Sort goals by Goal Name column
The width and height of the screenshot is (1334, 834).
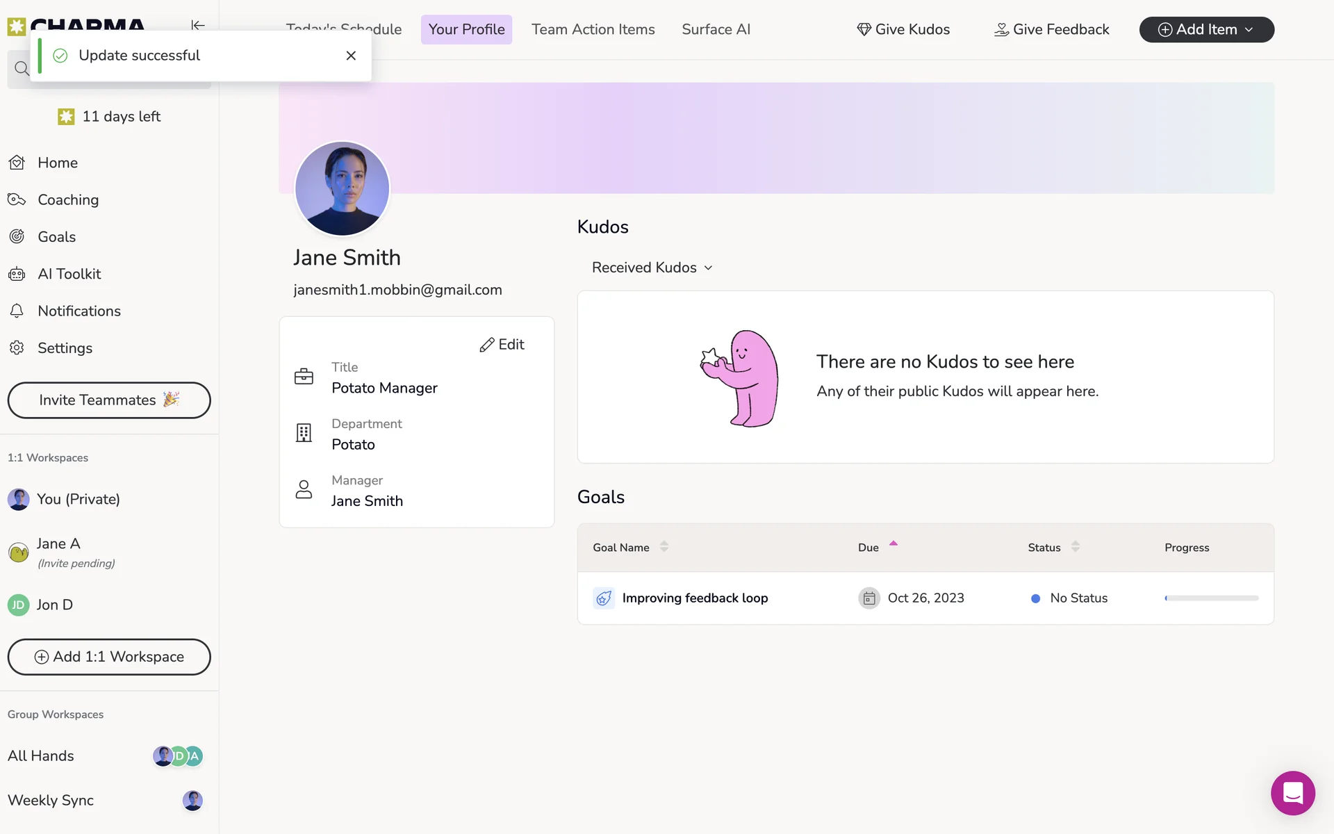point(664,547)
